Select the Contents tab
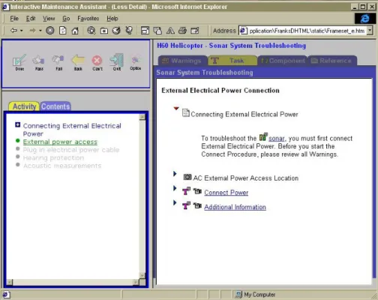Viewport: 378px width, 300px height. tap(55, 106)
